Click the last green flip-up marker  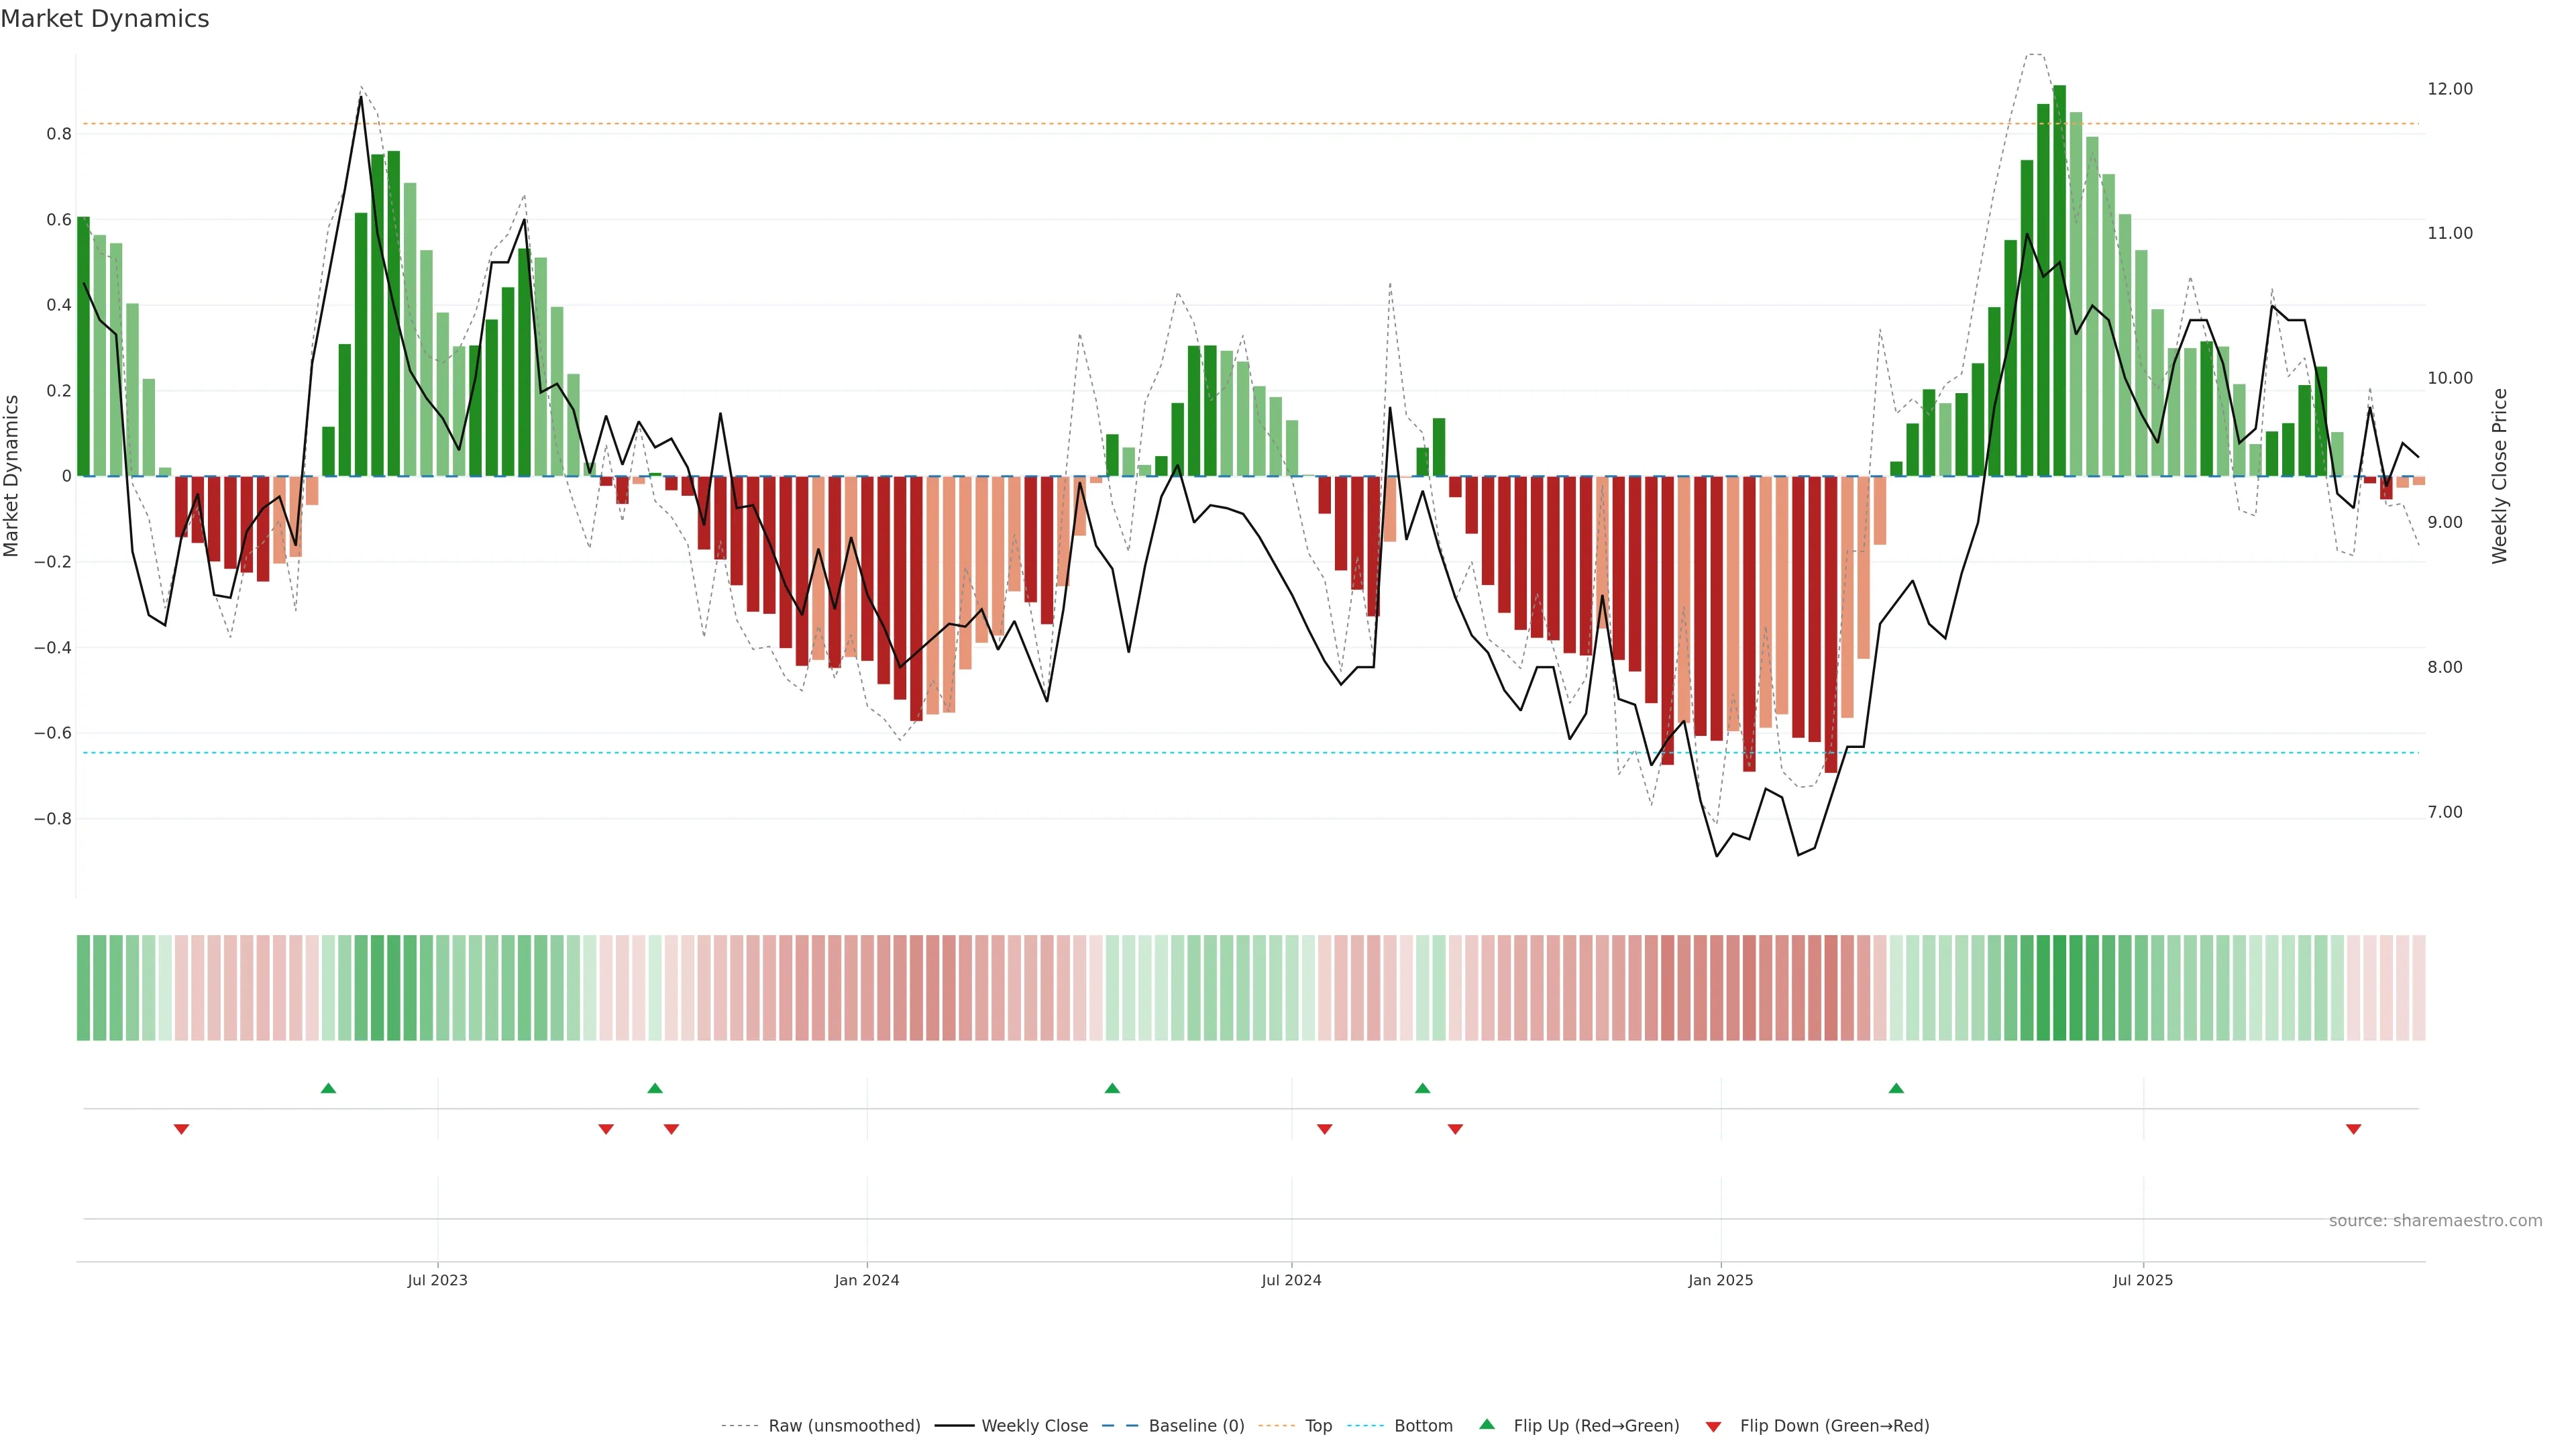[1896, 1088]
